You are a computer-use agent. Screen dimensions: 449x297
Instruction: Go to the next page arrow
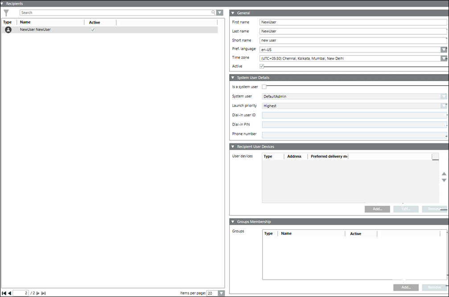tap(38, 293)
